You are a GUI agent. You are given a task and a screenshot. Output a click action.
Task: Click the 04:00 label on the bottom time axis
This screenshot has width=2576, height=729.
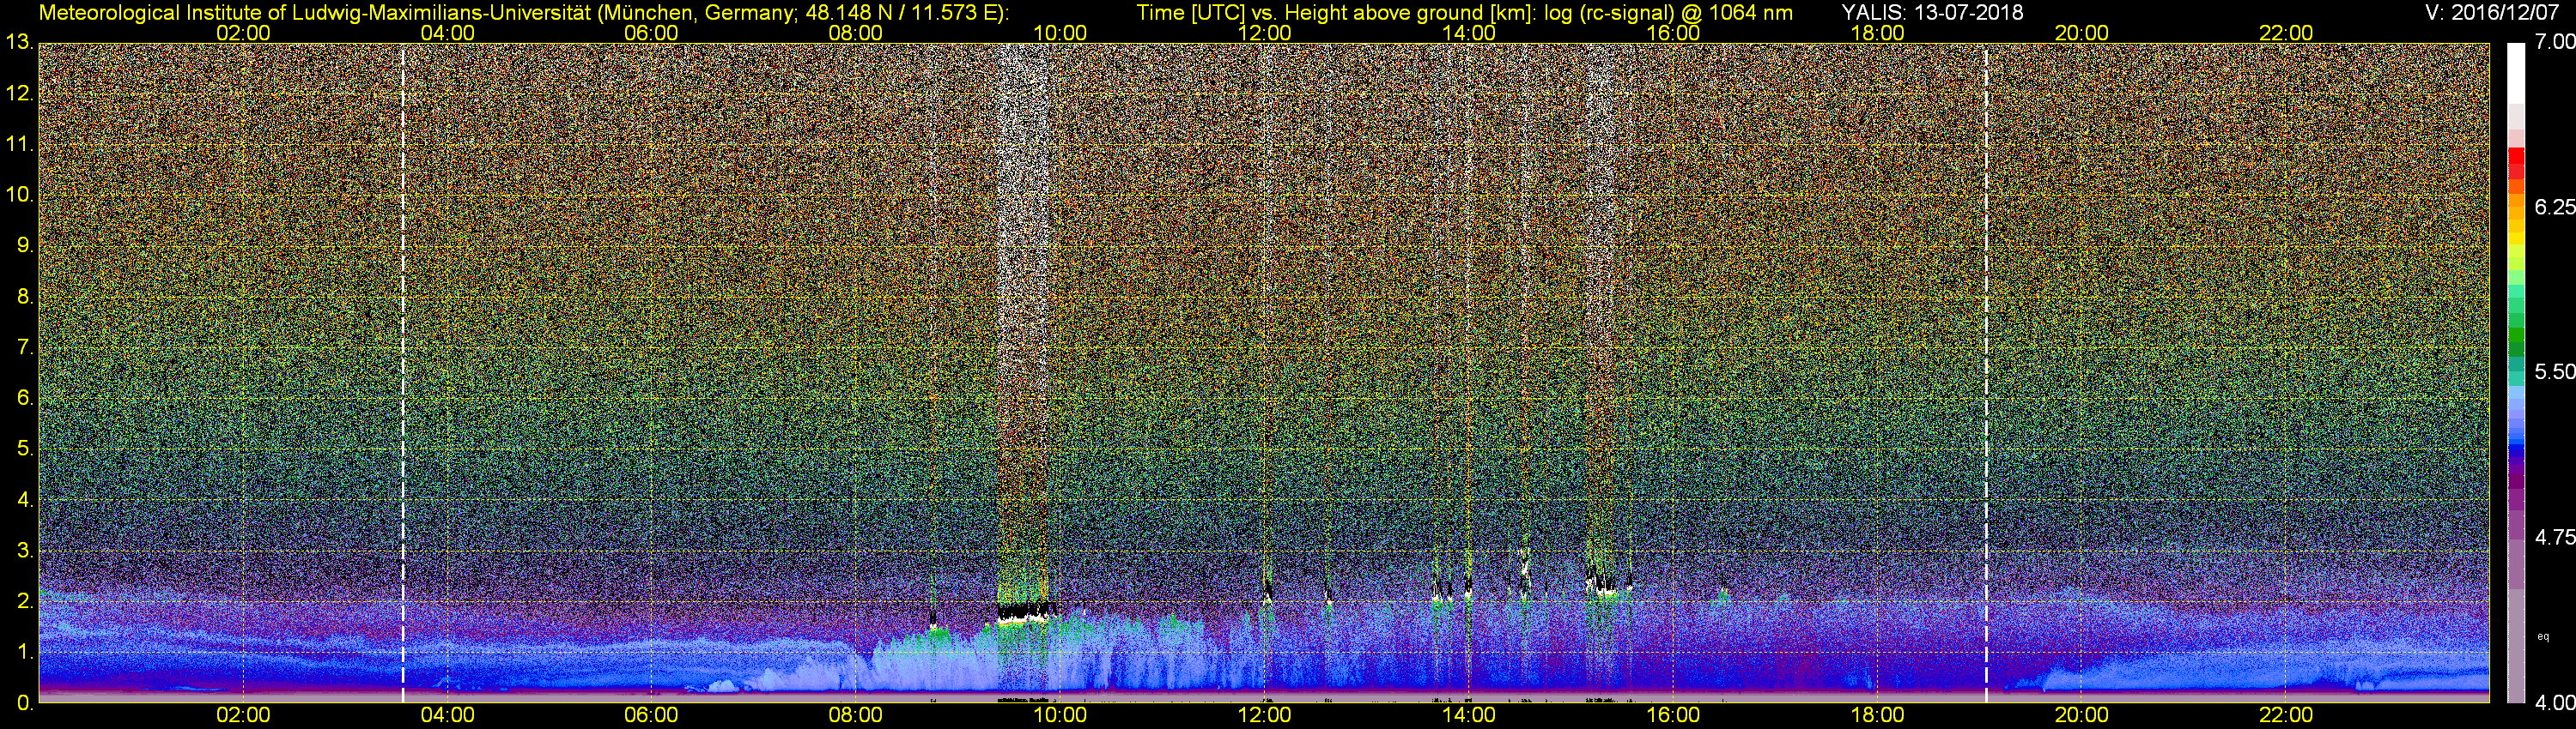click(447, 716)
